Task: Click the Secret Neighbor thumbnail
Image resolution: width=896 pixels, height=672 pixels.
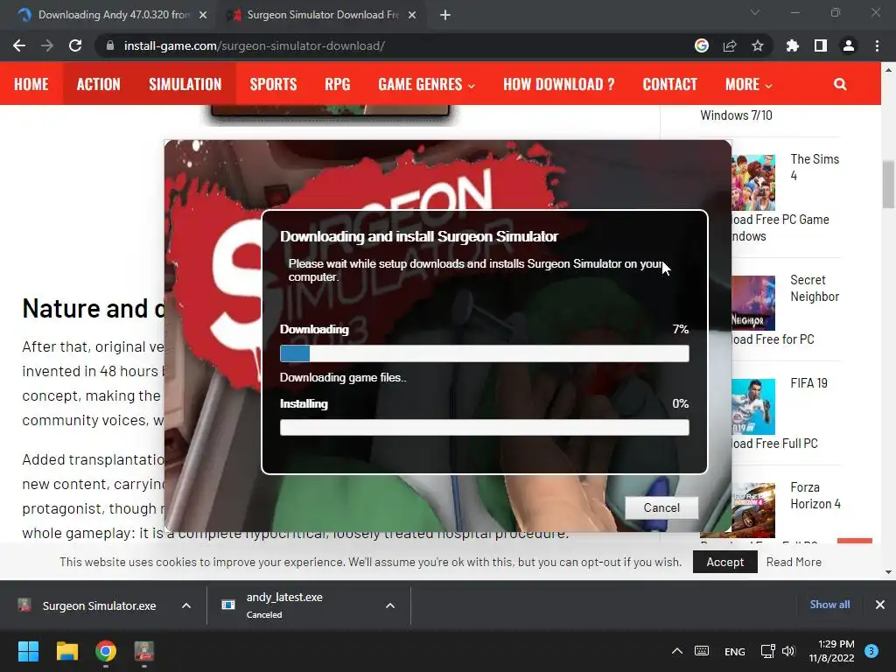Action: pyautogui.click(x=753, y=303)
